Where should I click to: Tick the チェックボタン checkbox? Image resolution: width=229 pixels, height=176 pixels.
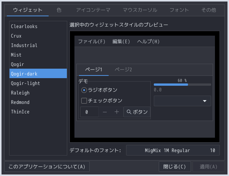[102, 101]
